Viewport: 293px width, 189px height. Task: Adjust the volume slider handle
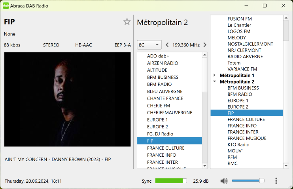coord(262,180)
